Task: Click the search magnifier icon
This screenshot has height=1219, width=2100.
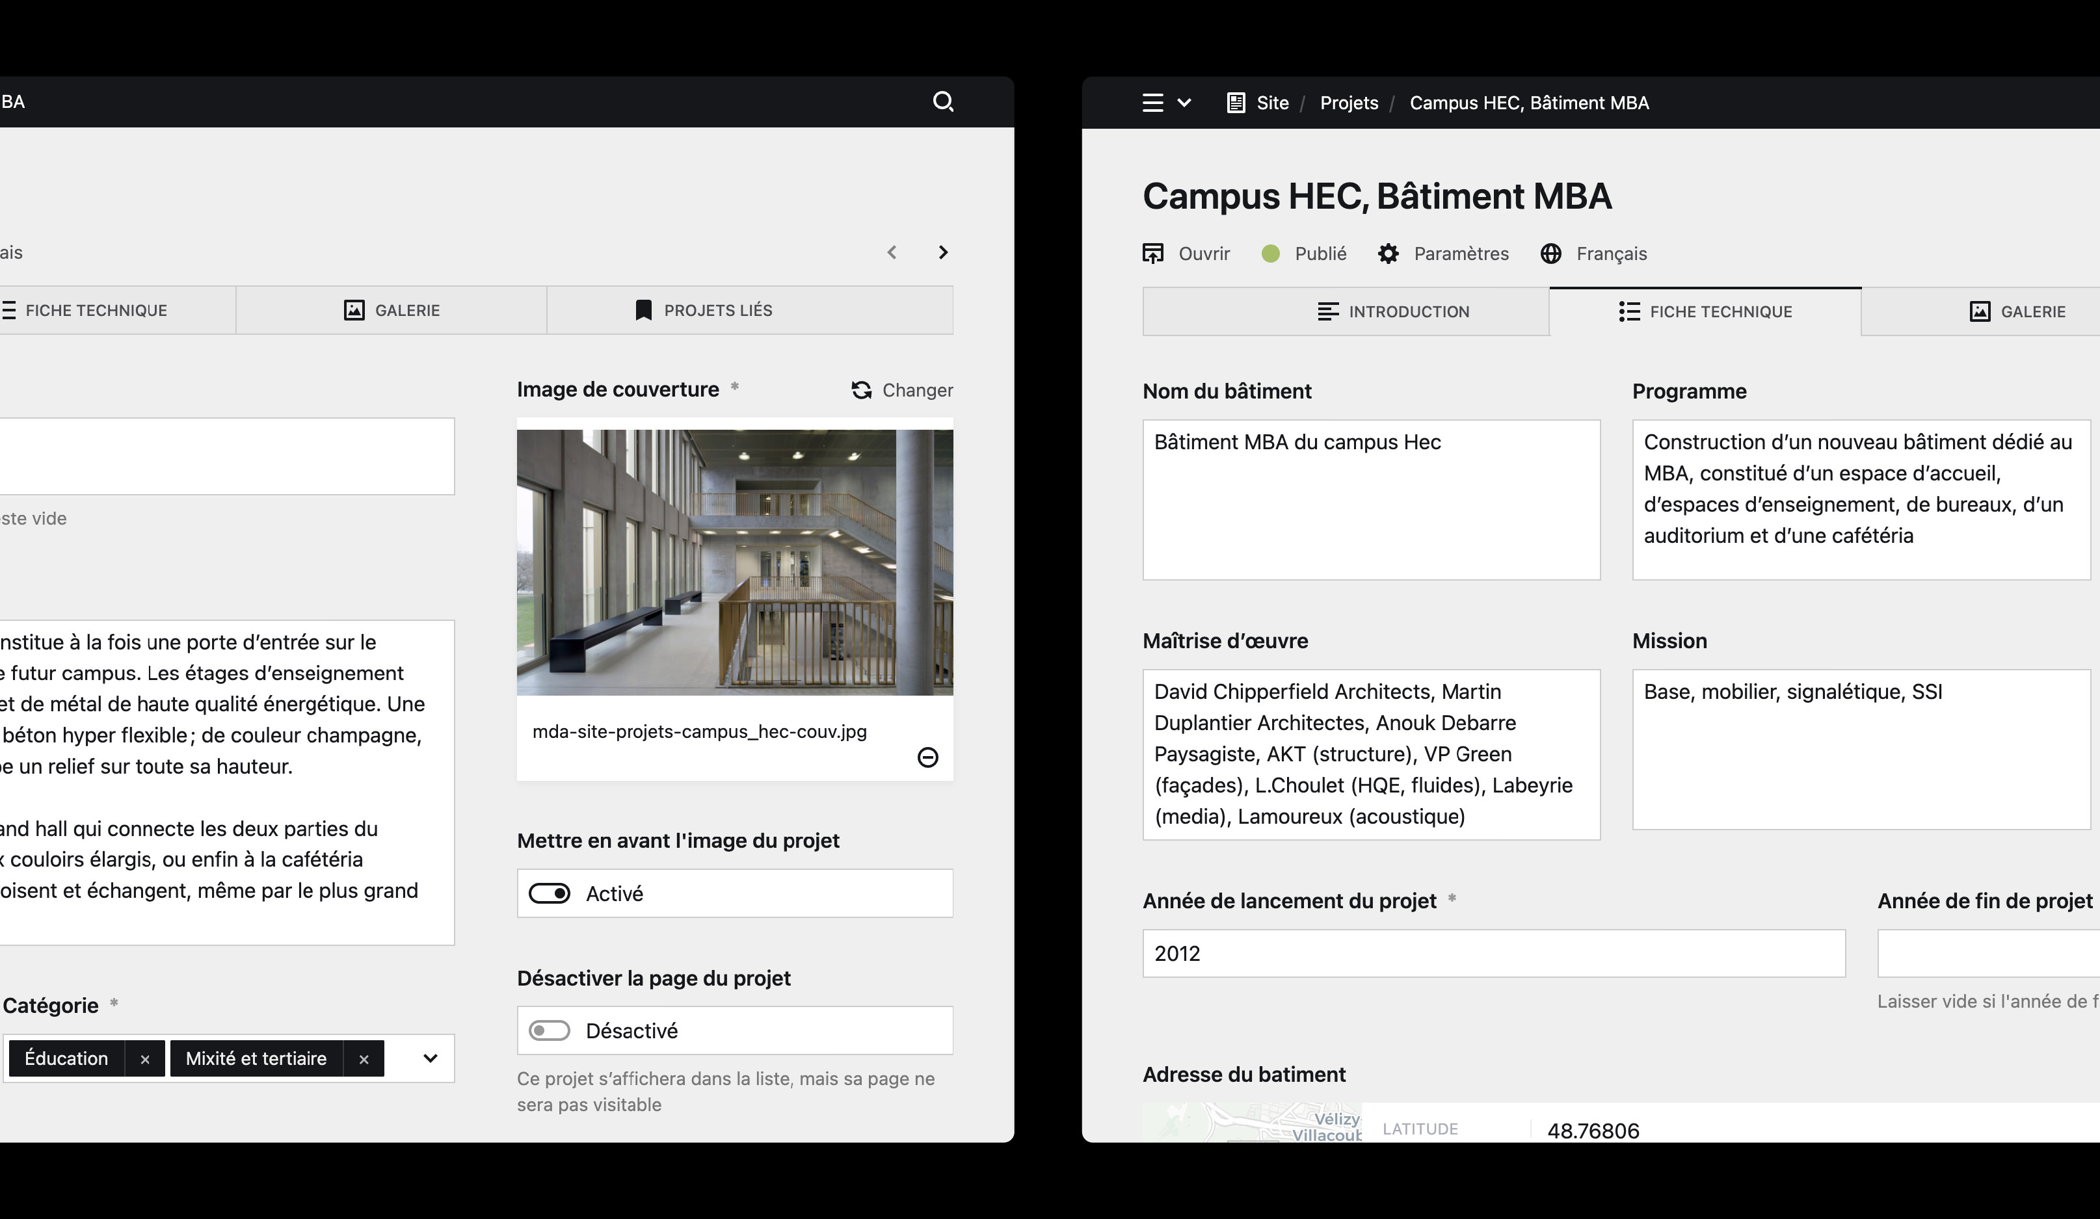Action: click(x=942, y=101)
